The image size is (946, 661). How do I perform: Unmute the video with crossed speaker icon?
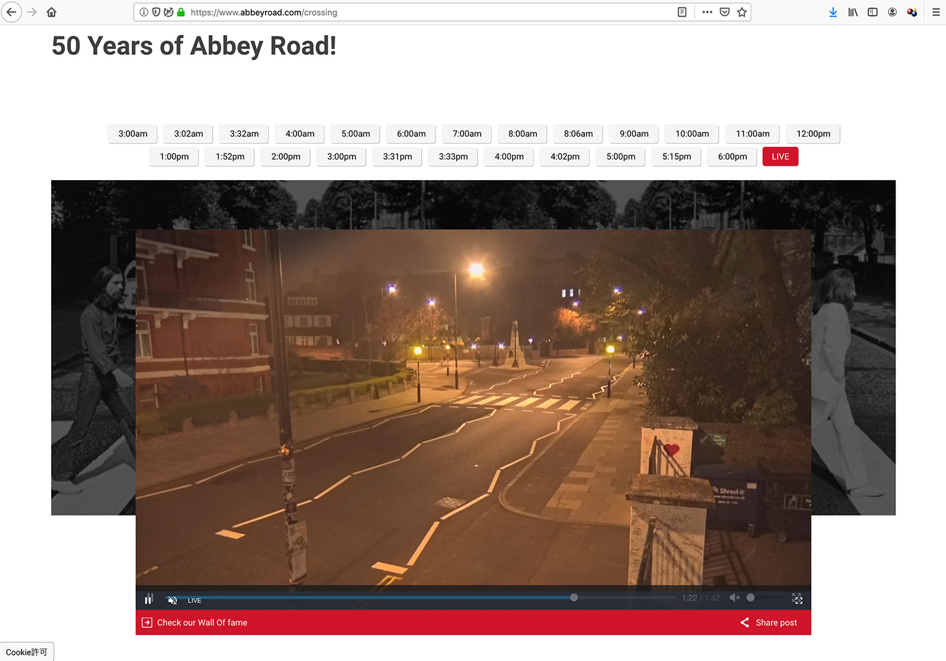[x=173, y=600]
